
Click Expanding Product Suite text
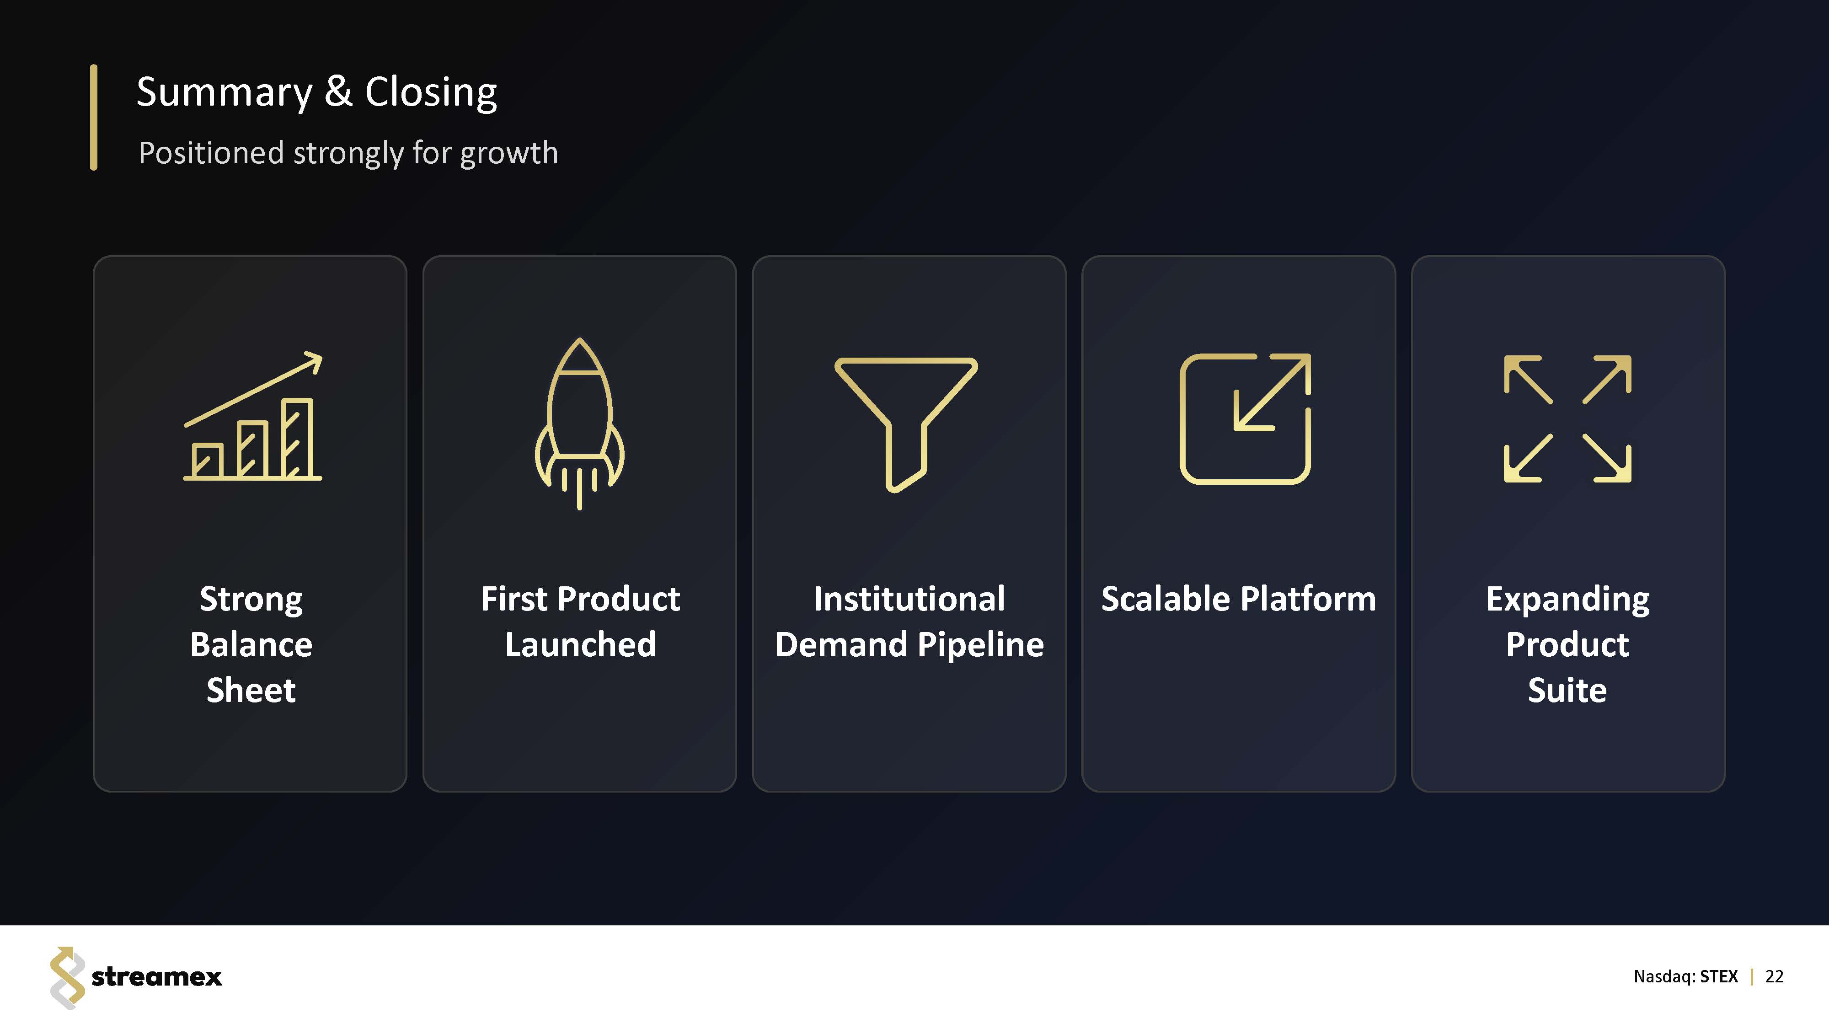(x=1567, y=644)
